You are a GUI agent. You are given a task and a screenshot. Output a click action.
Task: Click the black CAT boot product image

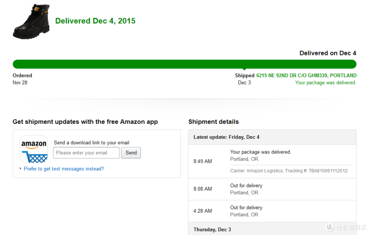pos(31,22)
